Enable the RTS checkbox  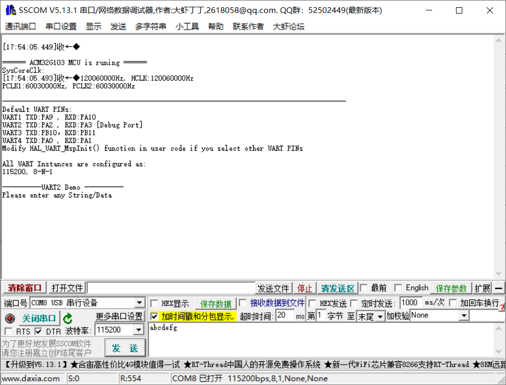8,331
